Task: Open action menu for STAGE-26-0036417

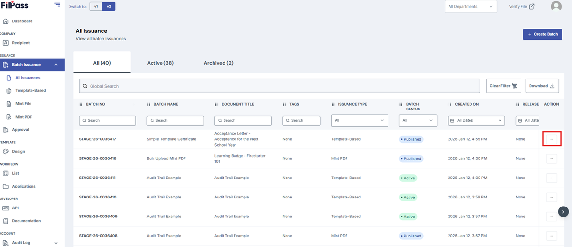Action: (x=552, y=139)
